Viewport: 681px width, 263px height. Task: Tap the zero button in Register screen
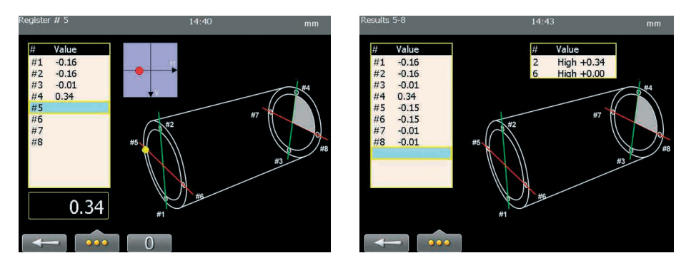pos(149,243)
